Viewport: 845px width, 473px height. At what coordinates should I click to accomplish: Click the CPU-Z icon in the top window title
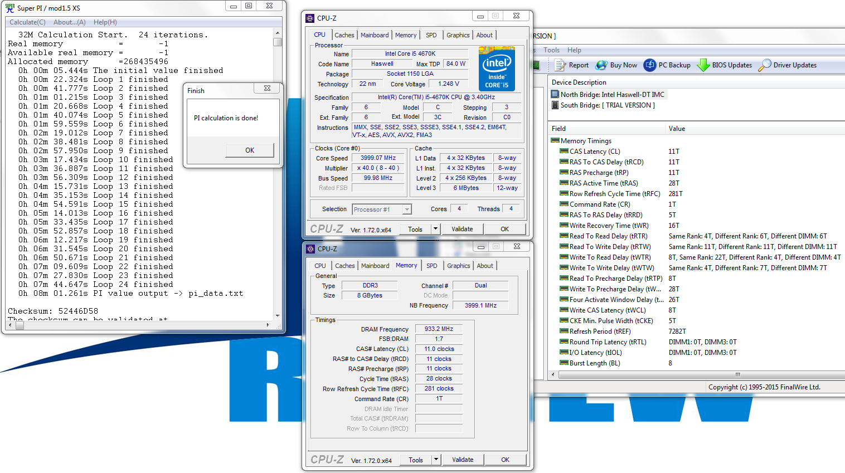(x=310, y=18)
